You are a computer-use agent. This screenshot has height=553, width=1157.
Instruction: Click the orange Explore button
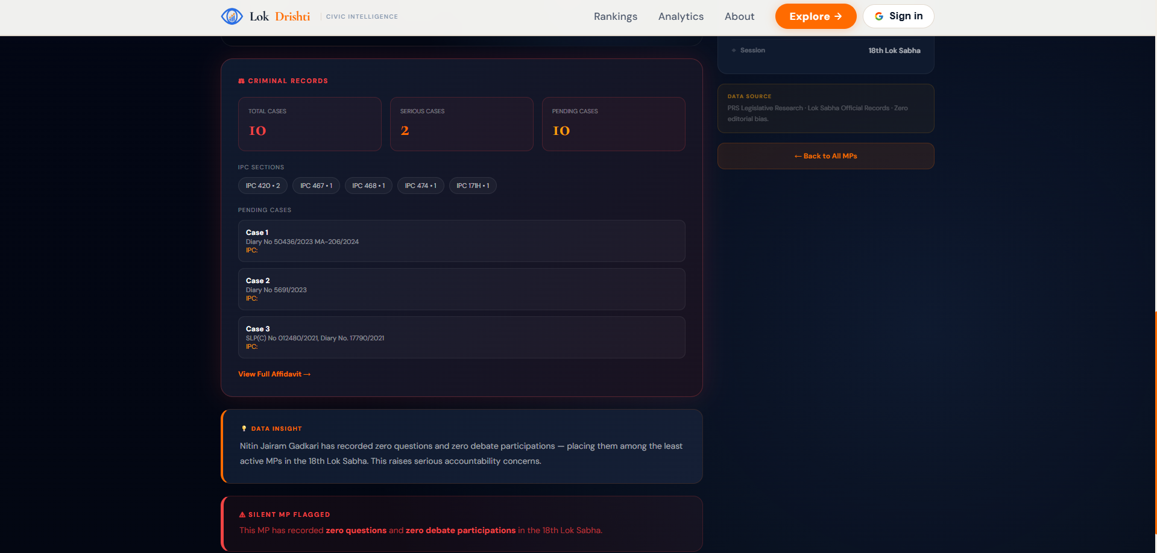tap(816, 16)
